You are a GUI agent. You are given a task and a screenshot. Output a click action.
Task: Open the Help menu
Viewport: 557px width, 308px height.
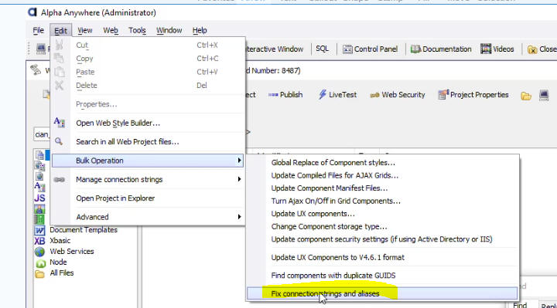point(200,30)
